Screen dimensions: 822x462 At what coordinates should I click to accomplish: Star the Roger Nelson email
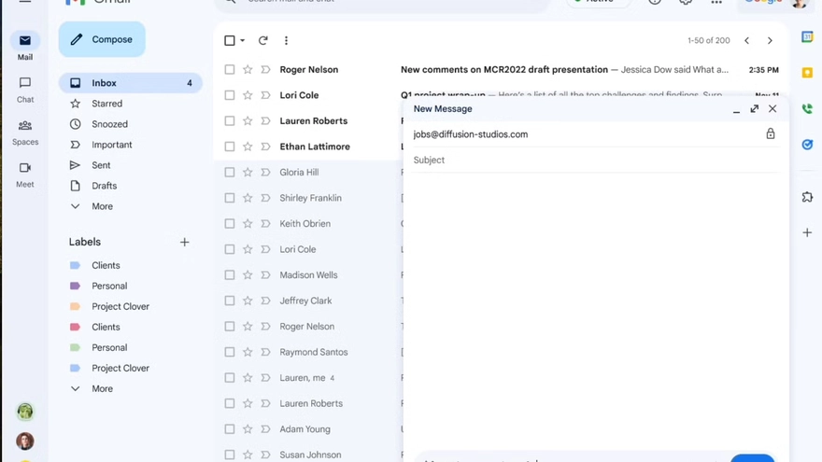(x=248, y=70)
